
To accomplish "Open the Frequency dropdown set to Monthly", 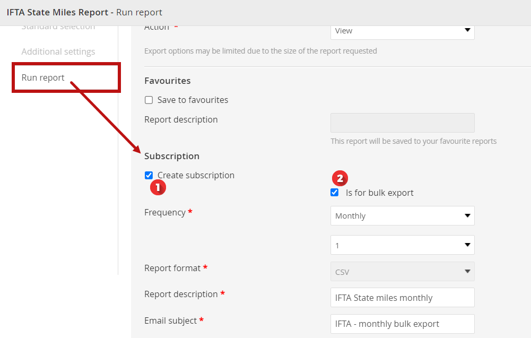I will (402, 216).
